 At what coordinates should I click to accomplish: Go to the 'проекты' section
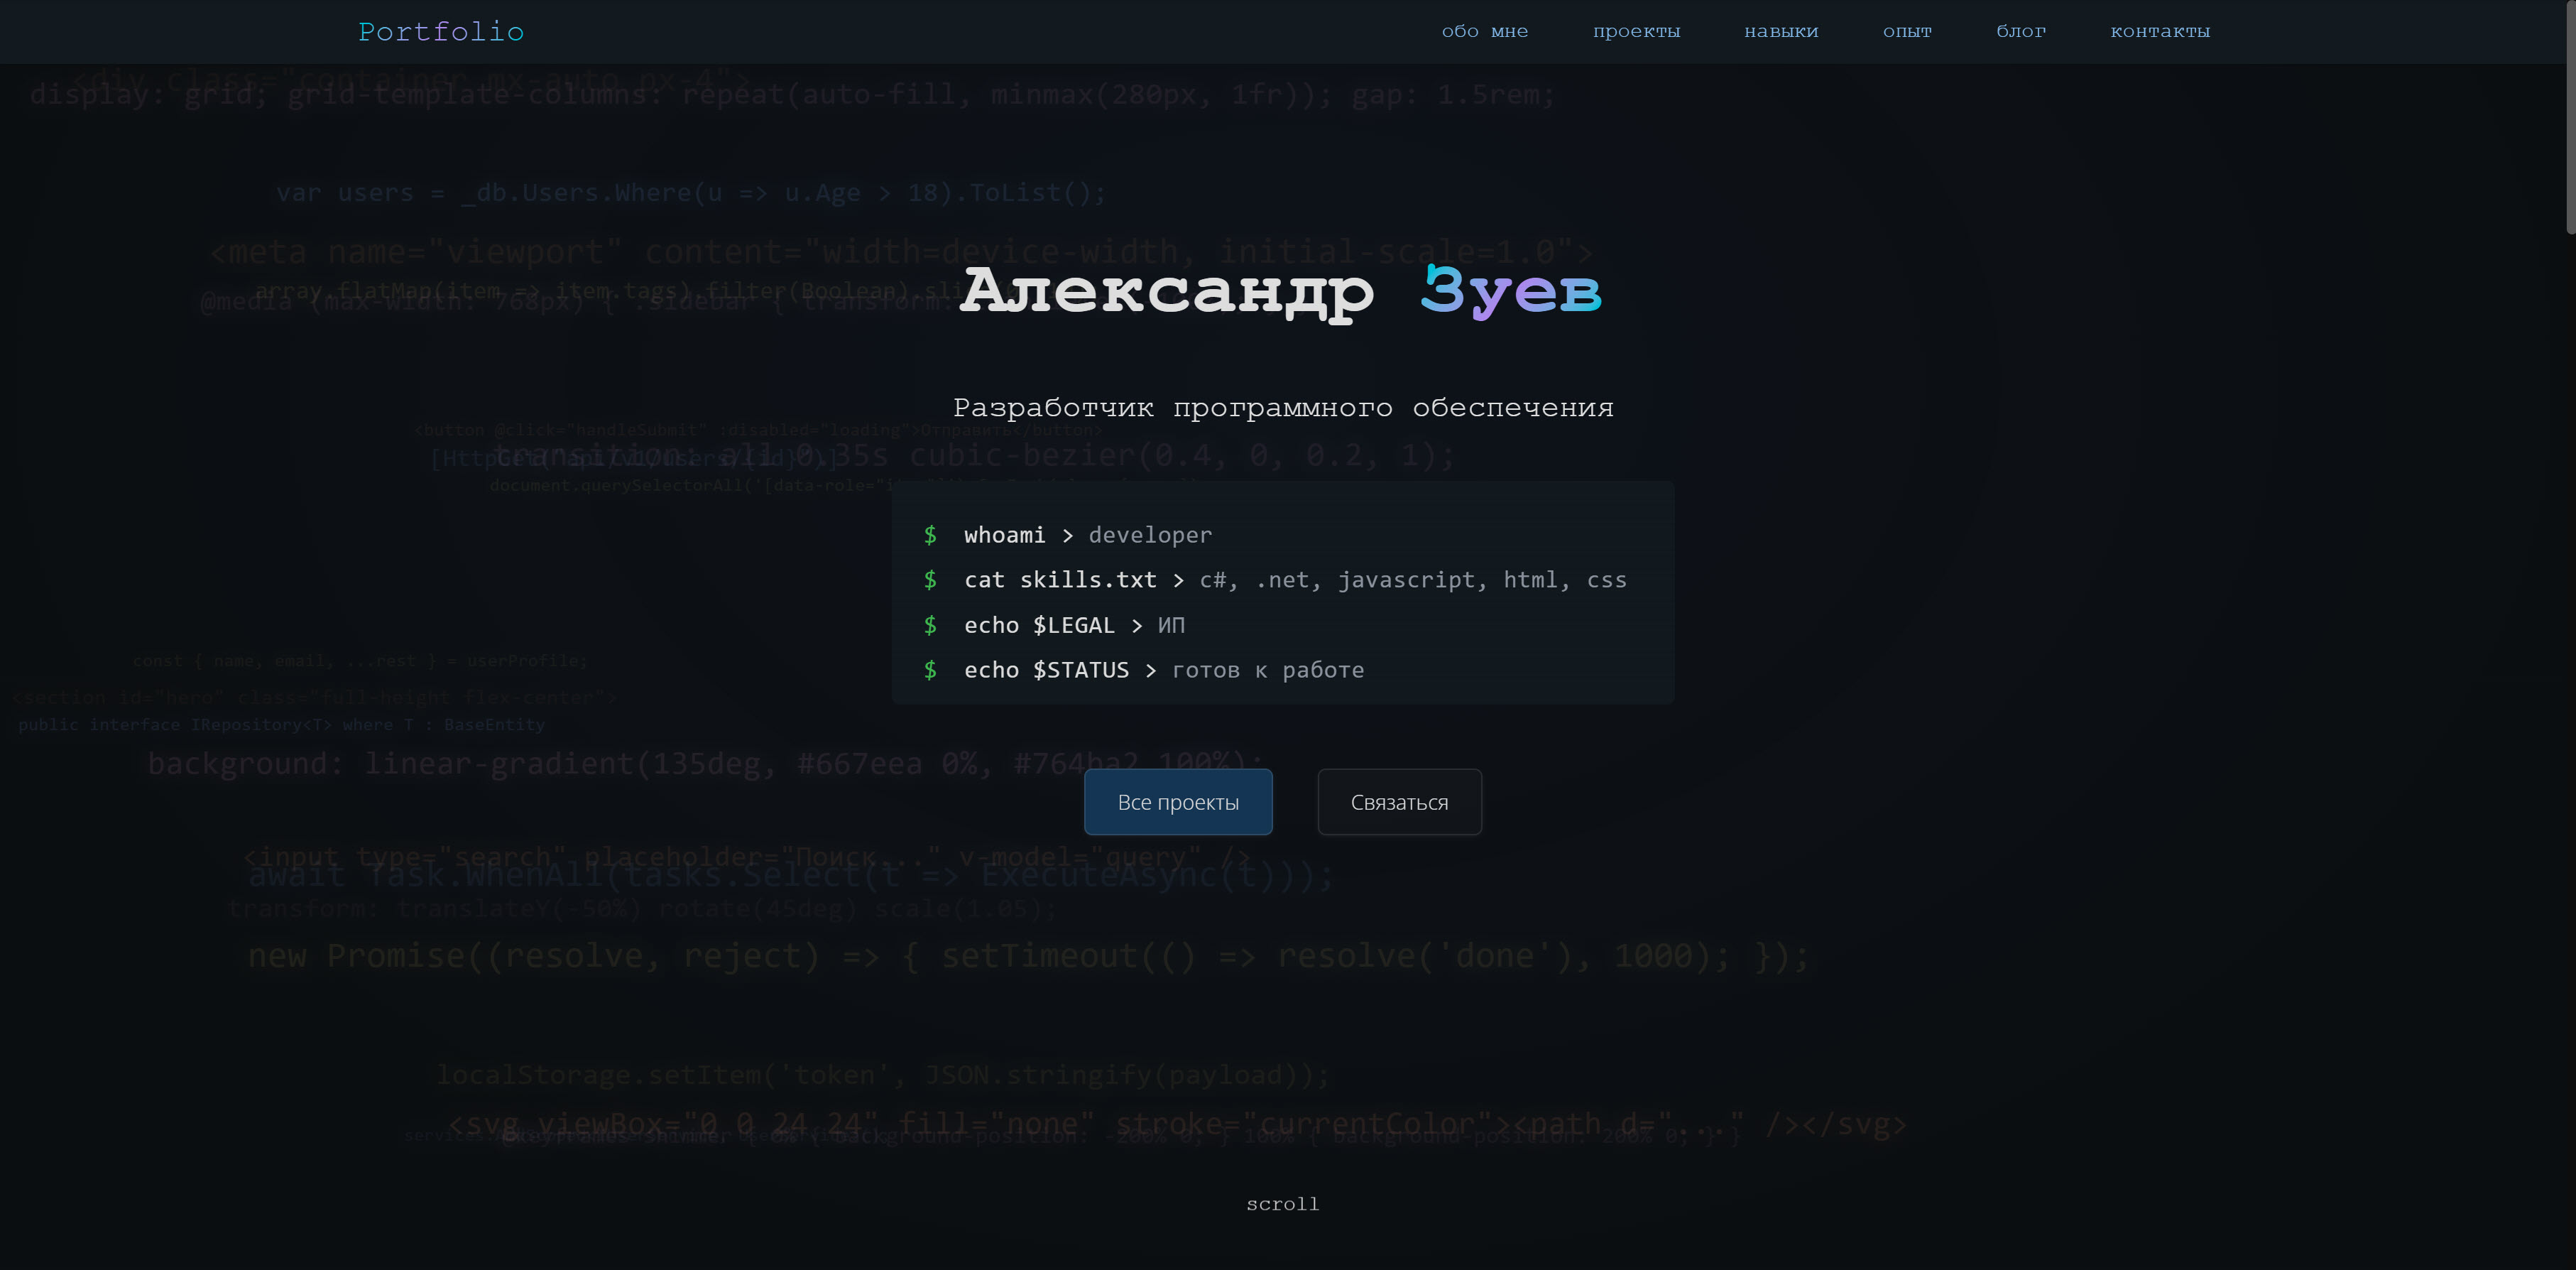(1636, 32)
